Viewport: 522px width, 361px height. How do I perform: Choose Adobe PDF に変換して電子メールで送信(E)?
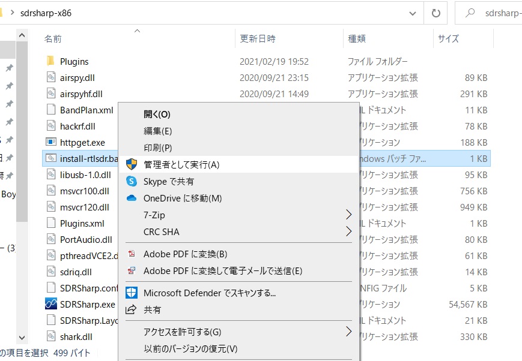[x=238, y=271]
